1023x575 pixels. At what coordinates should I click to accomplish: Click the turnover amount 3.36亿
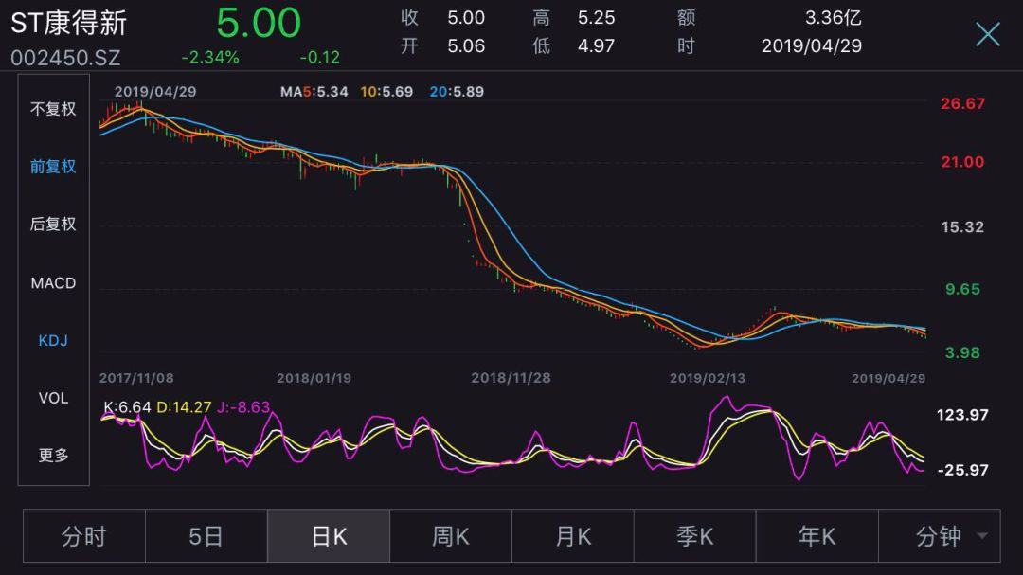(x=834, y=18)
